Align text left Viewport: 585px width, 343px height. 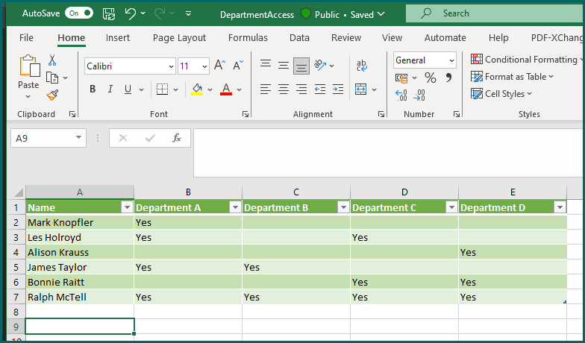point(266,89)
